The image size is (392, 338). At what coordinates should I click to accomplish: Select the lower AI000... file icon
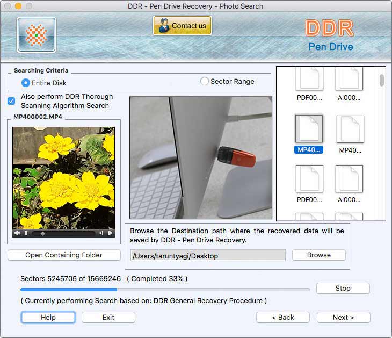(x=349, y=178)
